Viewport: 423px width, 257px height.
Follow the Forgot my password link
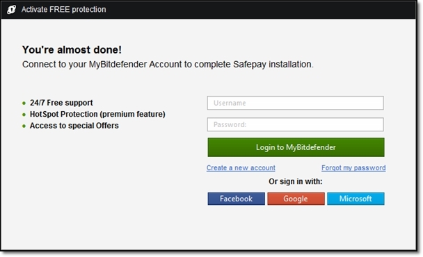point(353,168)
